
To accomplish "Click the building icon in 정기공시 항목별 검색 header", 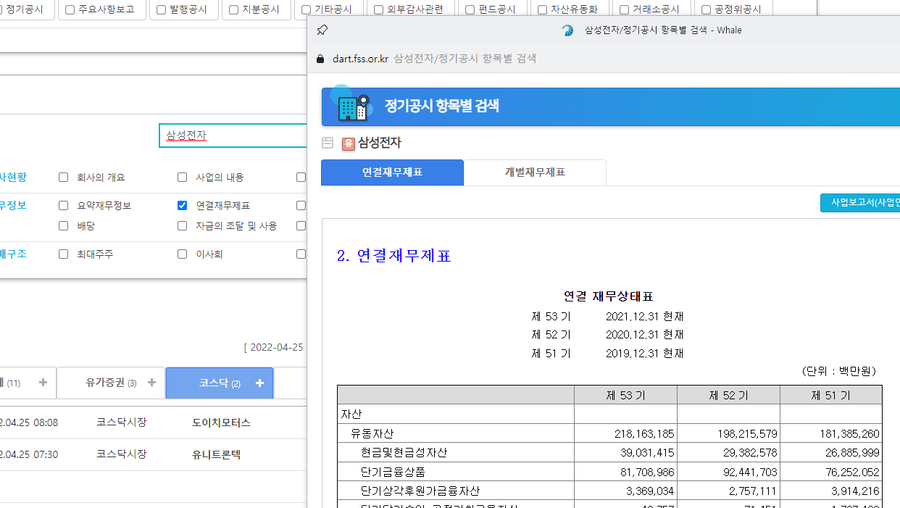I will (x=354, y=107).
